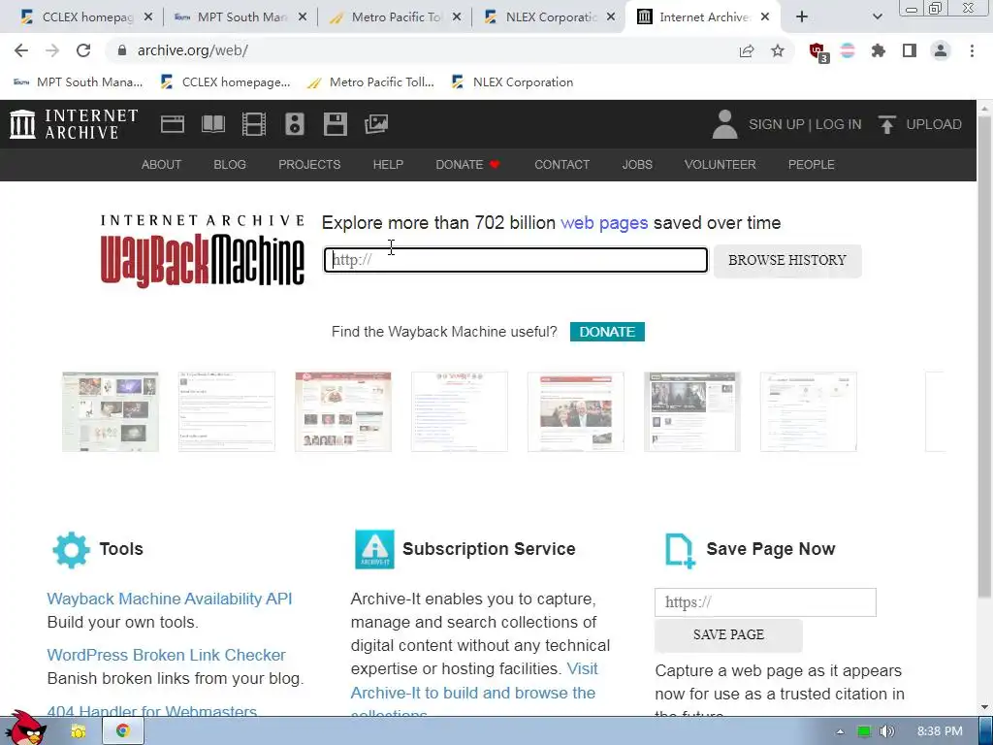Screen dimensions: 993x745
Task: Click the SAVE PAGE button
Action: pyautogui.click(x=728, y=634)
